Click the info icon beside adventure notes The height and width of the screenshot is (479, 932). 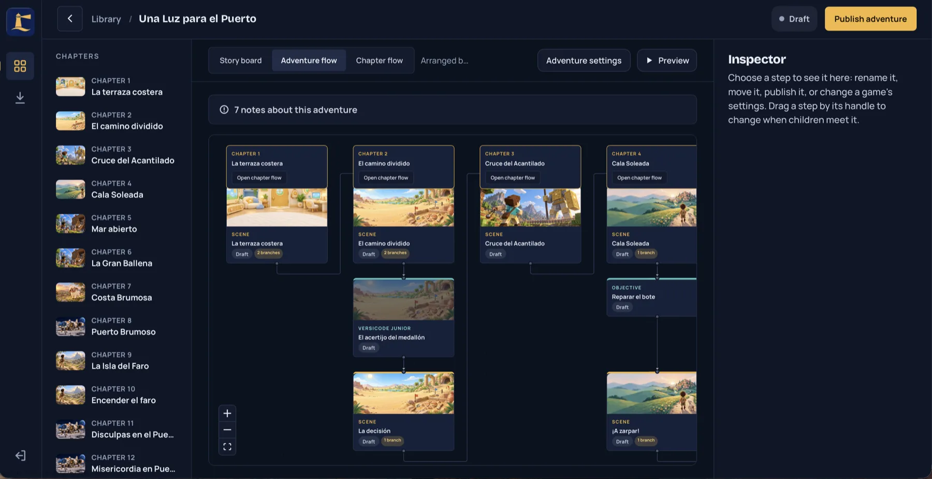(224, 110)
